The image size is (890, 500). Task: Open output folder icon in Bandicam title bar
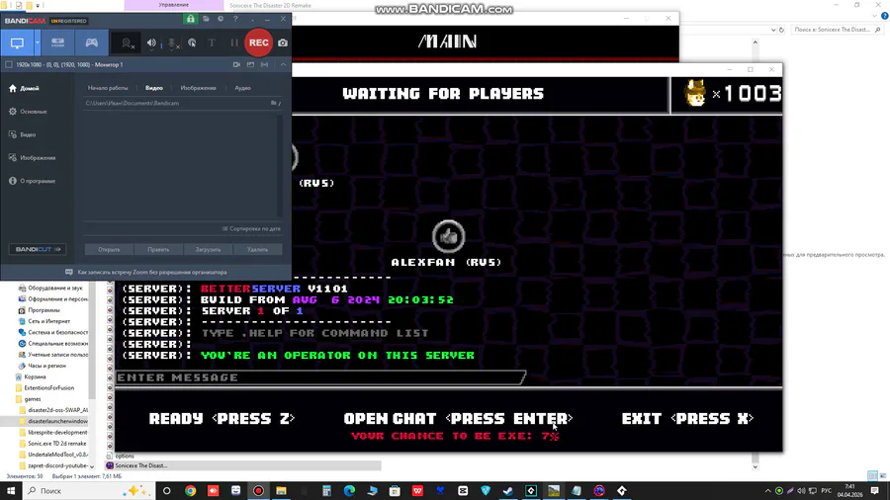pyautogui.click(x=206, y=20)
